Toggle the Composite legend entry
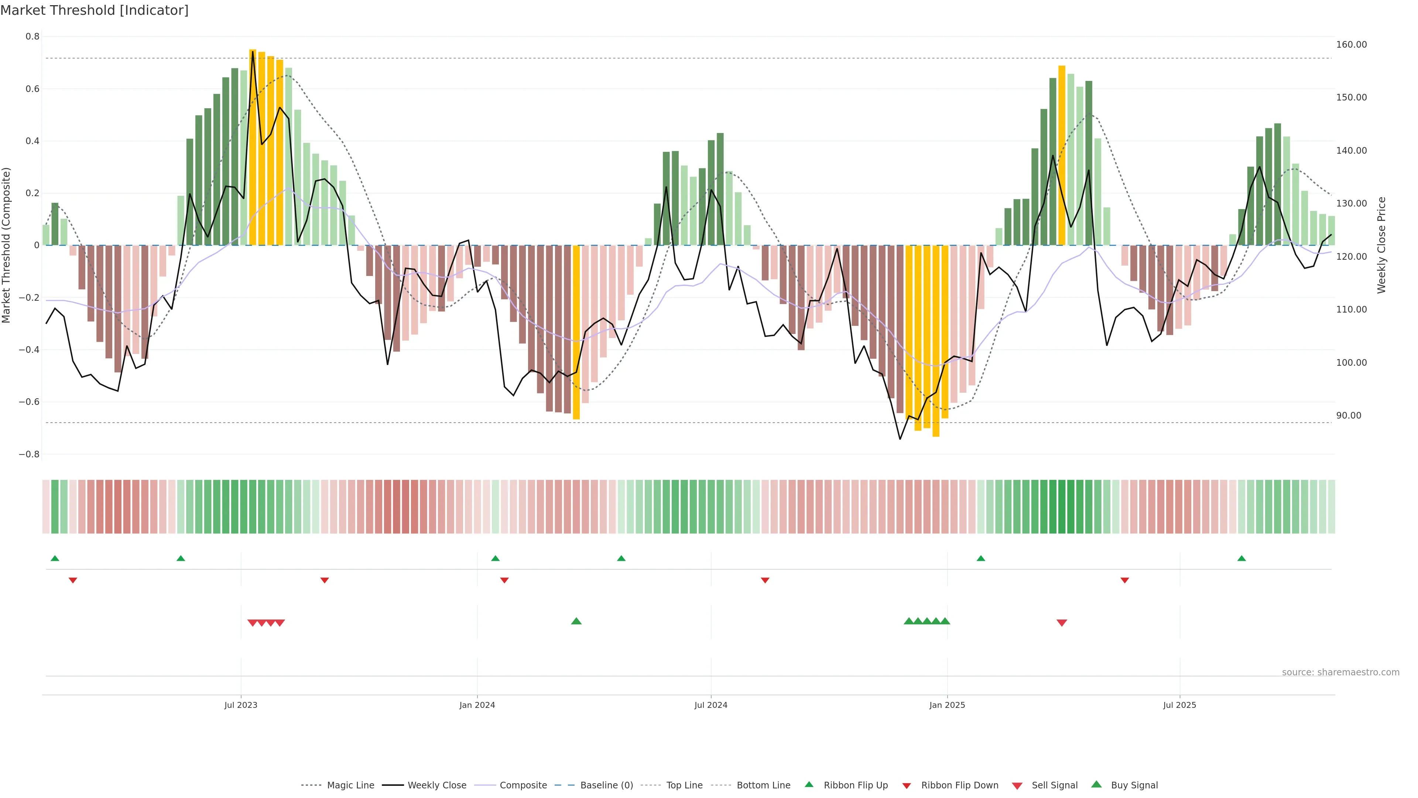 (523, 785)
